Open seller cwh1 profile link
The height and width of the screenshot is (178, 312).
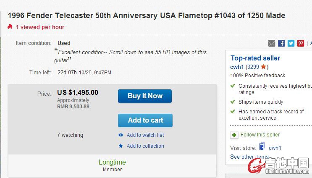pos(237,67)
